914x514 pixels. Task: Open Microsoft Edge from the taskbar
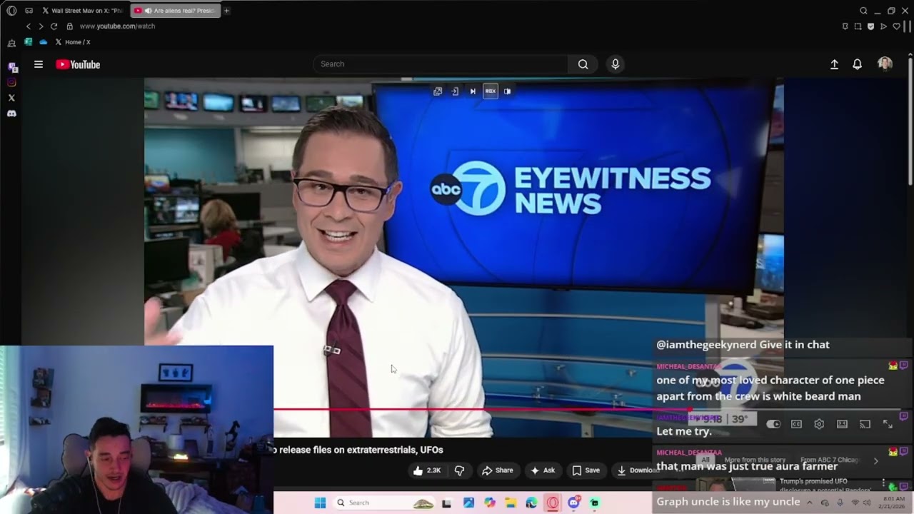pyautogui.click(x=531, y=503)
